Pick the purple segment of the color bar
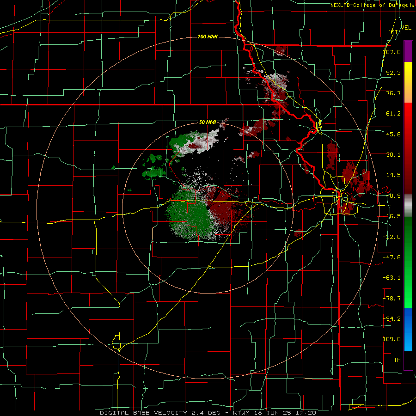 (408, 51)
